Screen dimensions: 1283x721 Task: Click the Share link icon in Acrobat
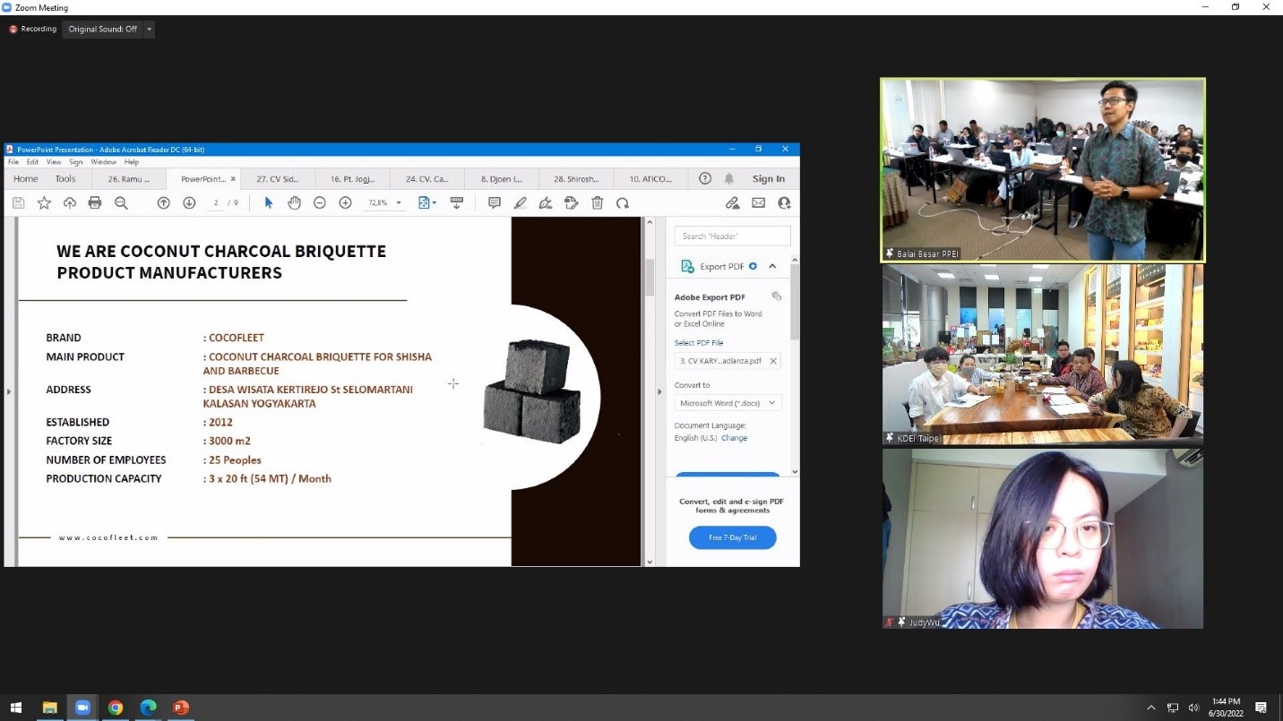tap(732, 203)
